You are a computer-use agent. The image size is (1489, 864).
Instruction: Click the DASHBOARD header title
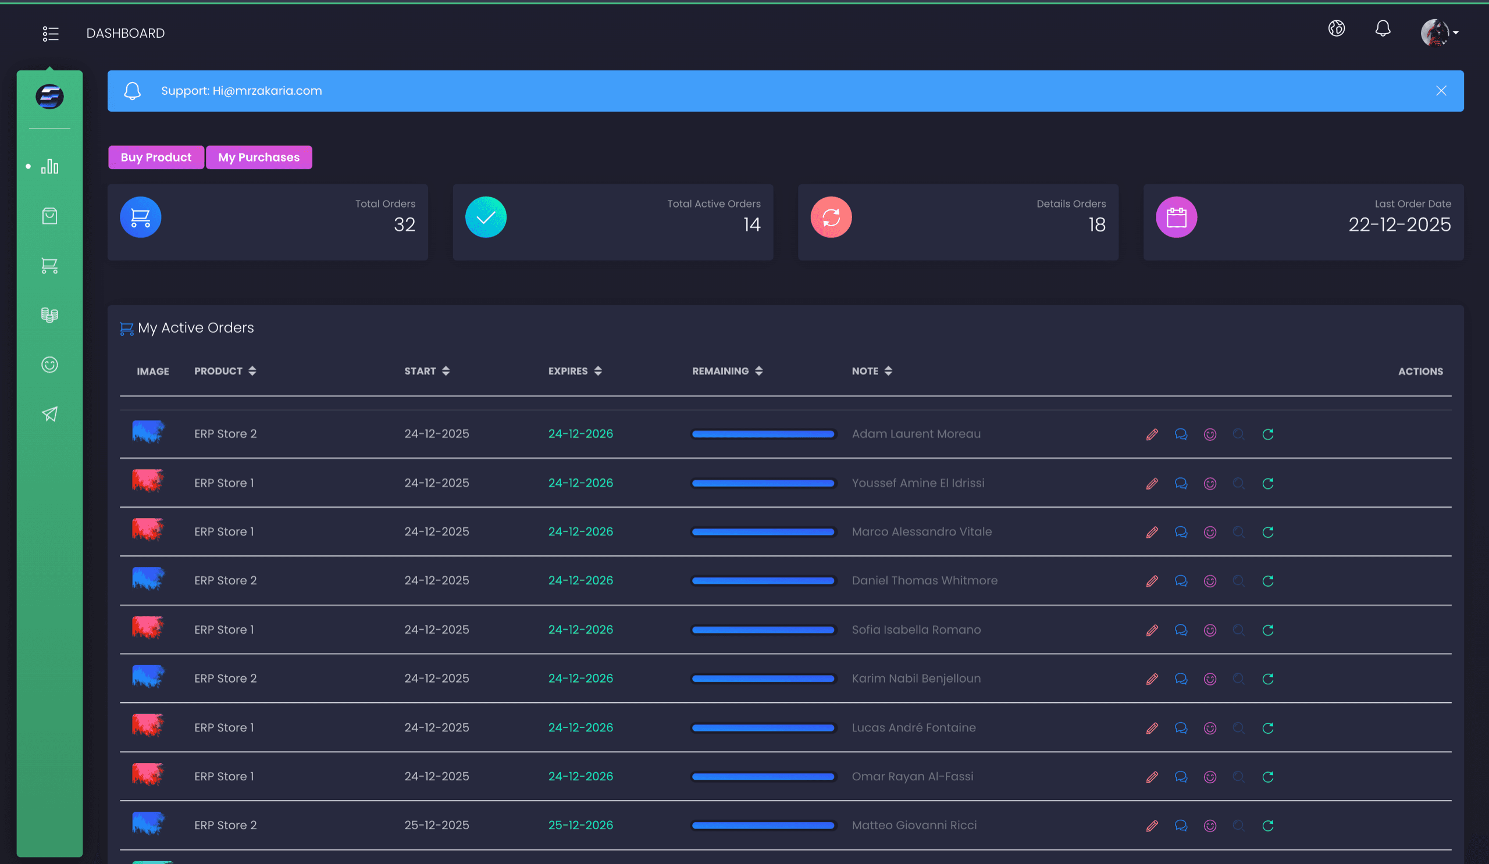(x=126, y=33)
